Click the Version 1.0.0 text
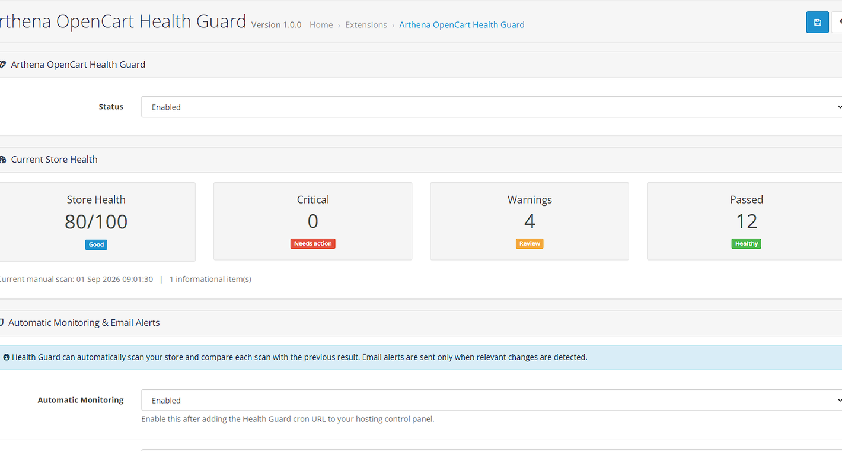The width and height of the screenshot is (842, 451). [276, 25]
